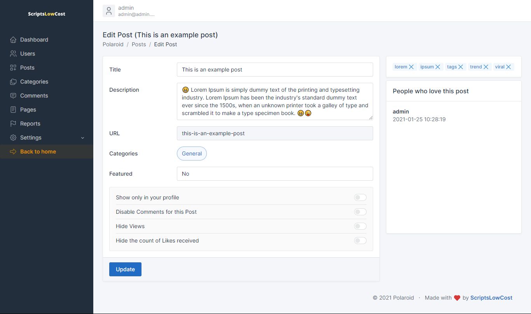This screenshot has width=531, height=314.
Task: Click the Dashboard house icon
Action: [x=13, y=40]
